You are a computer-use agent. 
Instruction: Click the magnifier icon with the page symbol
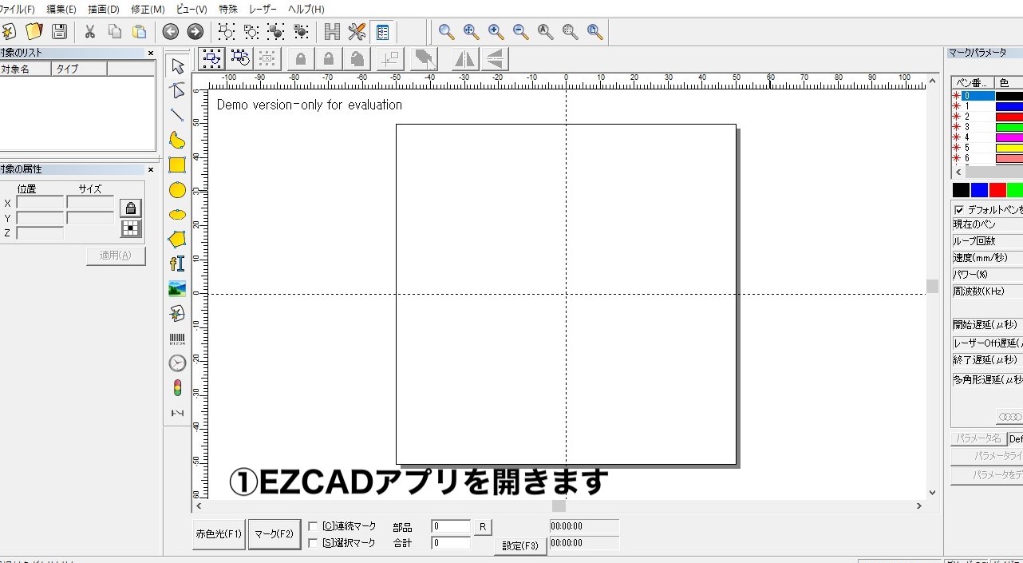[x=595, y=32]
